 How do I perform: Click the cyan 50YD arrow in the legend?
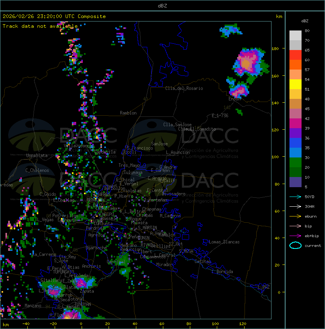pyautogui.click(x=295, y=197)
